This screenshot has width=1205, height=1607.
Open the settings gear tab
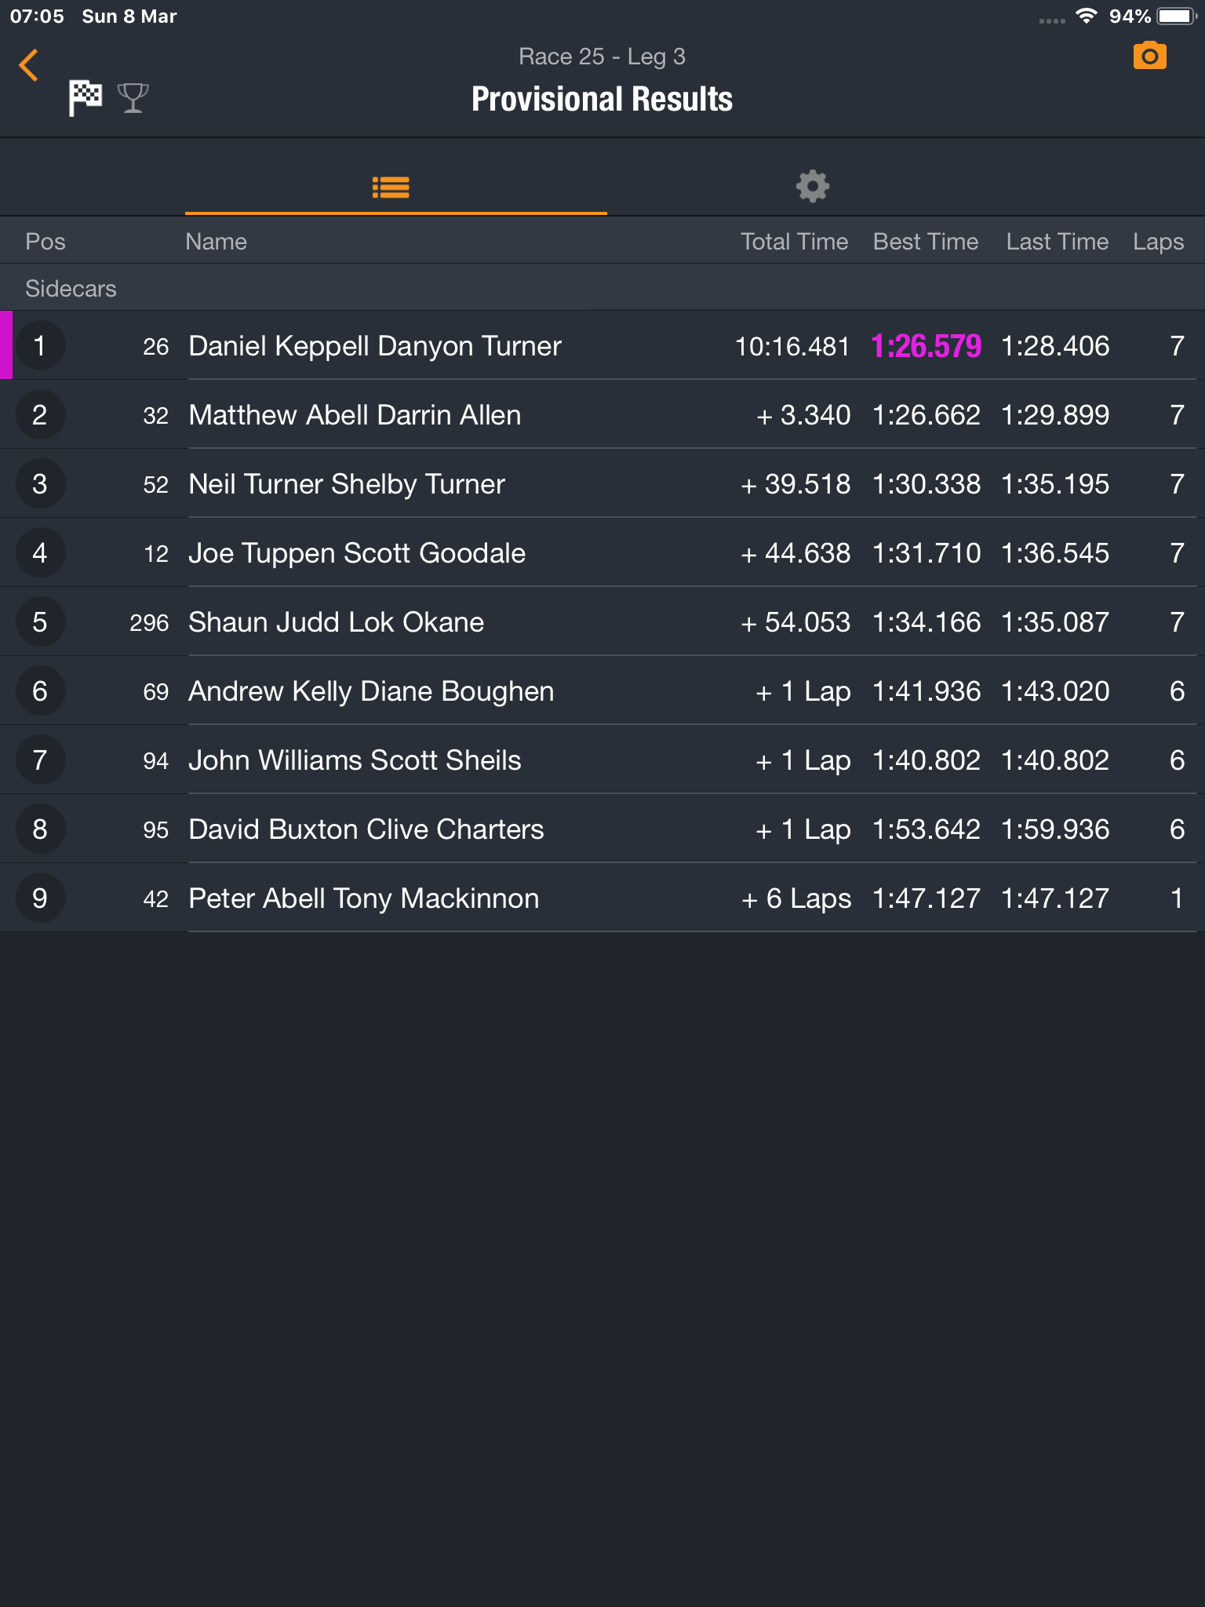(x=813, y=186)
